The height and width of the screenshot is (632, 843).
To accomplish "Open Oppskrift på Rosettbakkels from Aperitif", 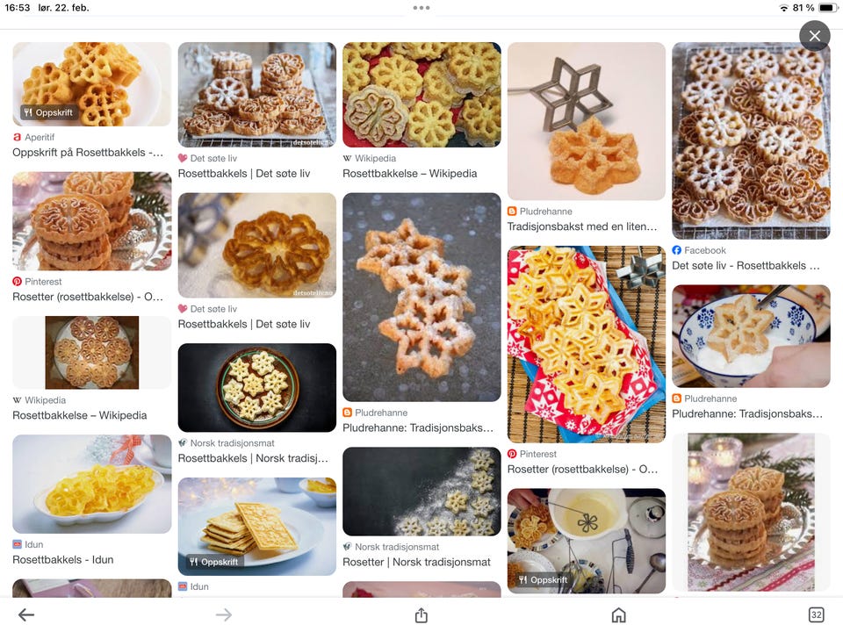I will coord(88,153).
